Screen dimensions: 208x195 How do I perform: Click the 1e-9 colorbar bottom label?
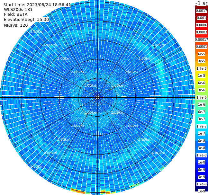pos(202,191)
